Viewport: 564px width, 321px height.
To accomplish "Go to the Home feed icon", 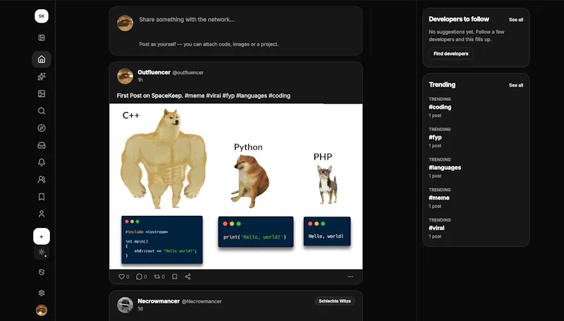I will 42,59.
